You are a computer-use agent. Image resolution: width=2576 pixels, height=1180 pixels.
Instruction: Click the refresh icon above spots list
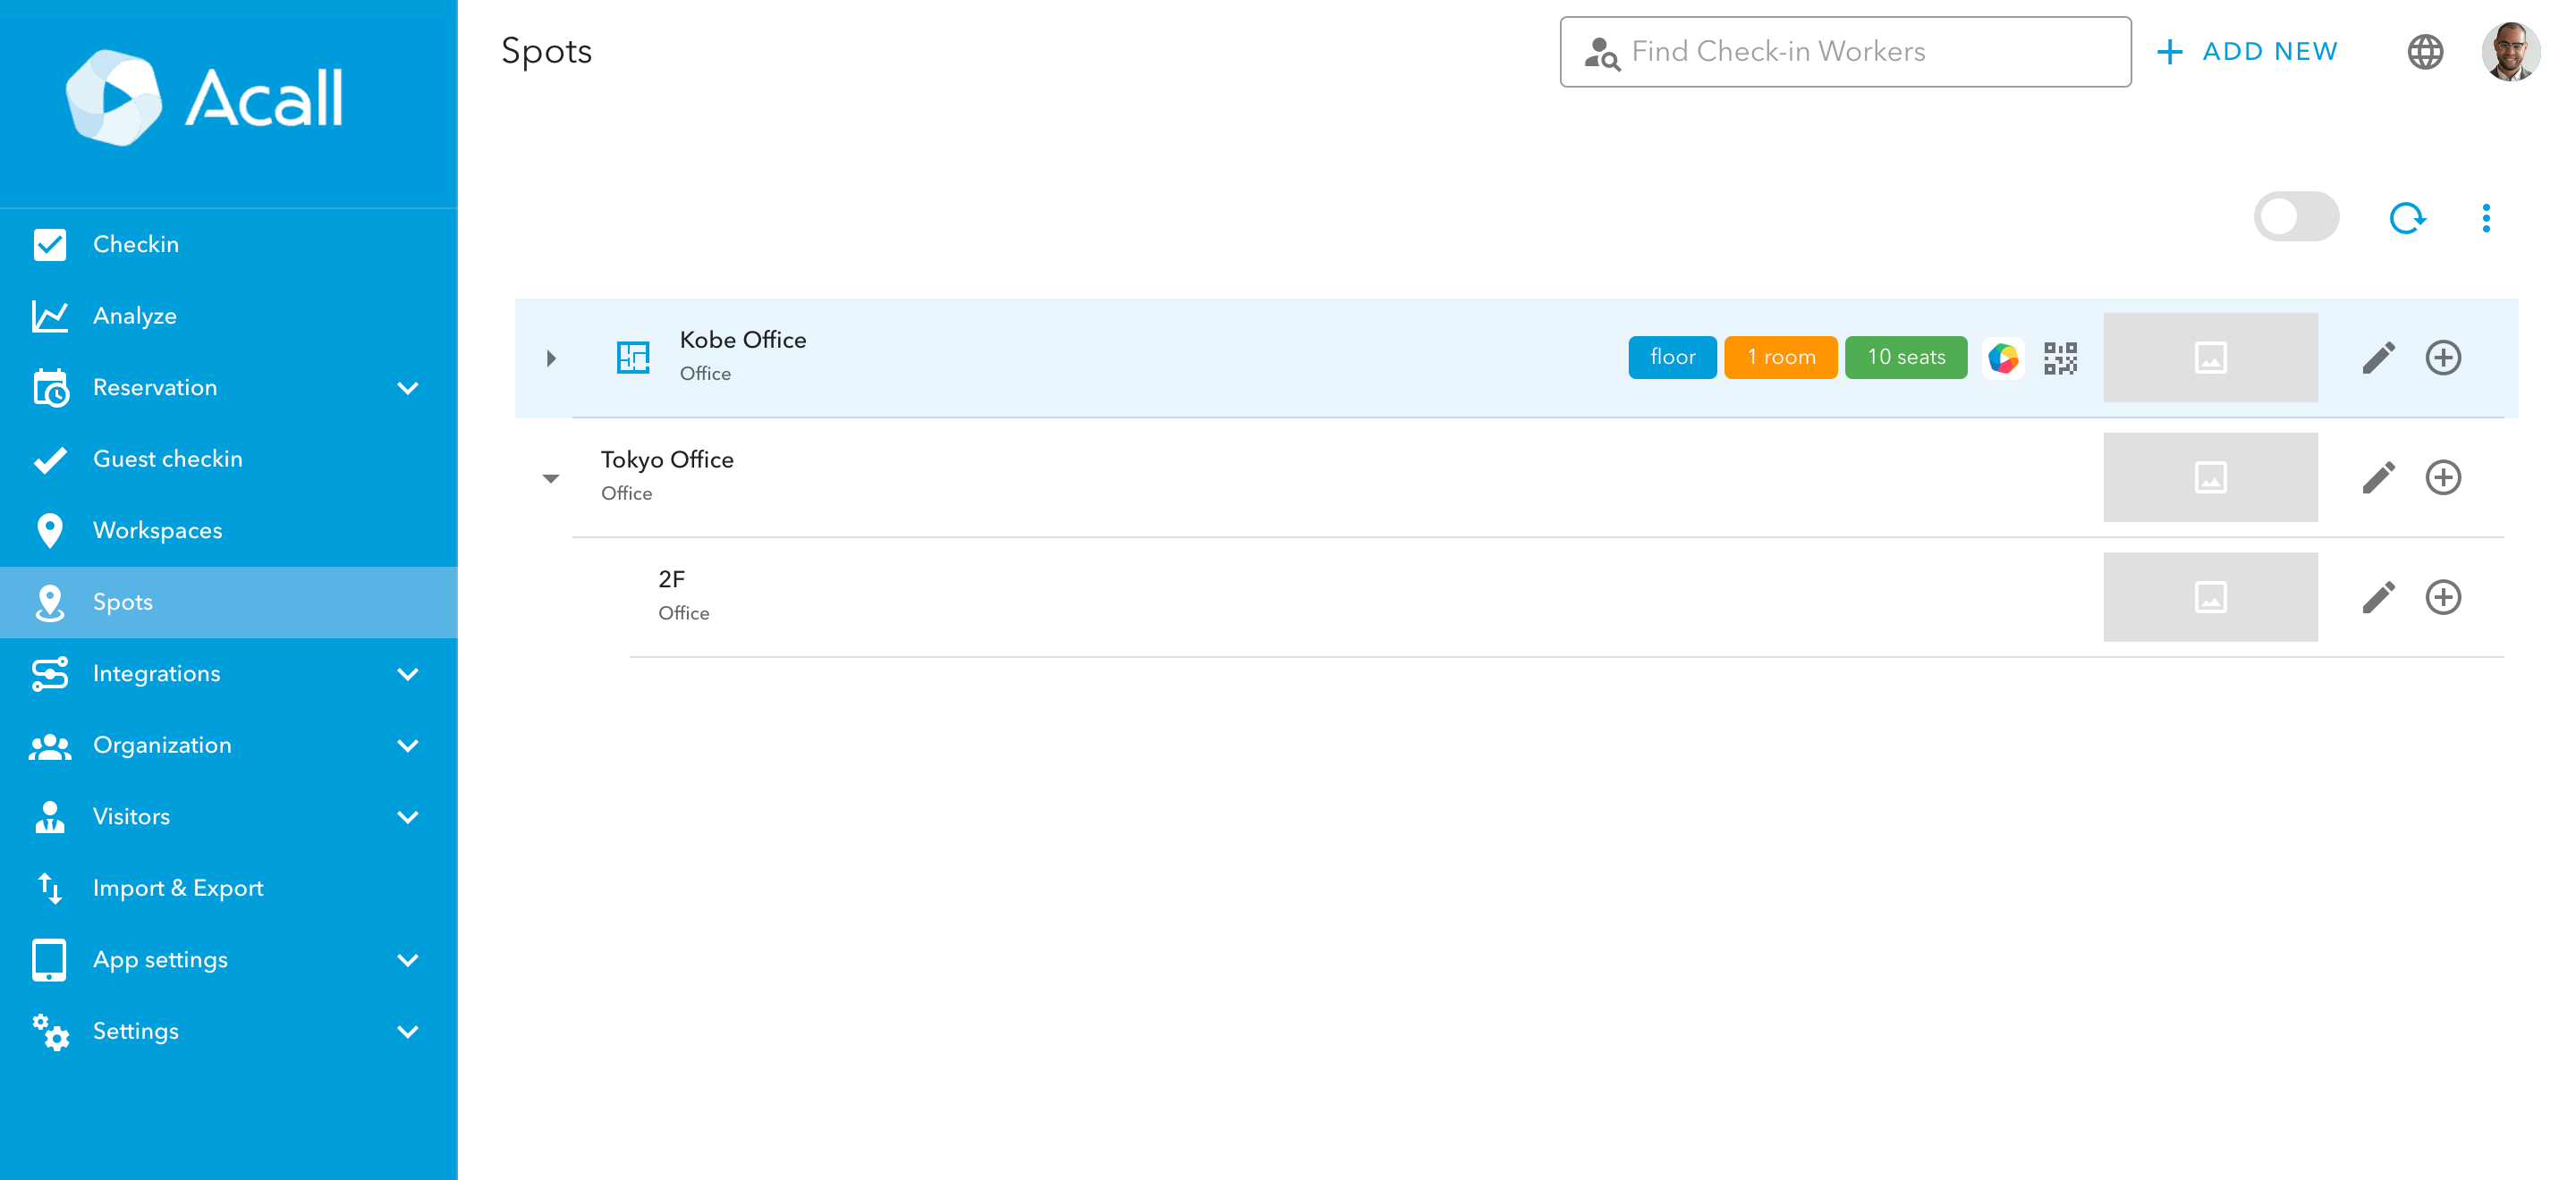click(2406, 218)
